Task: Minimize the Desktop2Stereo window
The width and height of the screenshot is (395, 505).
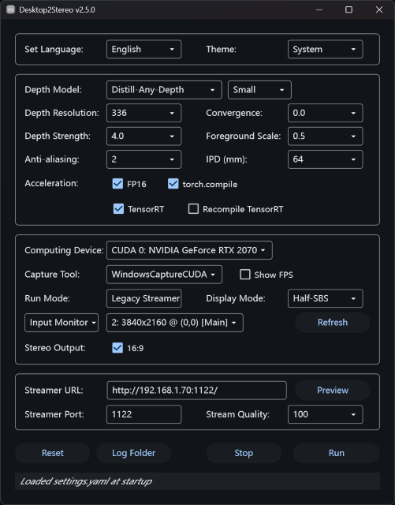Action: coord(319,9)
